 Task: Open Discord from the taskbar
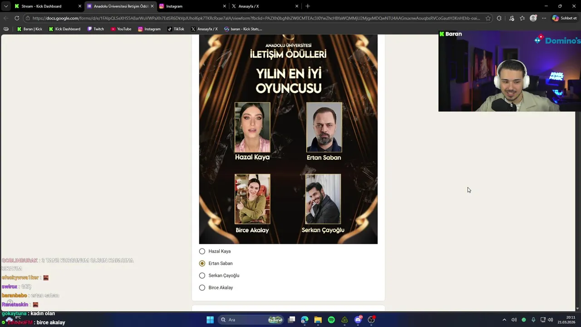pyautogui.click(x=358, y=320)
